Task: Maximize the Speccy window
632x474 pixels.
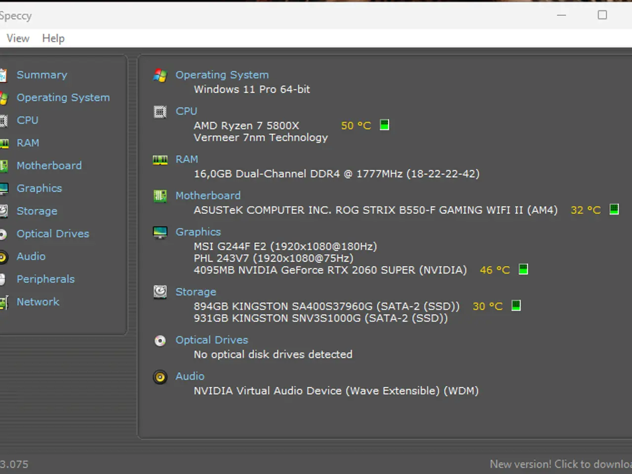Action: point(602,15)
